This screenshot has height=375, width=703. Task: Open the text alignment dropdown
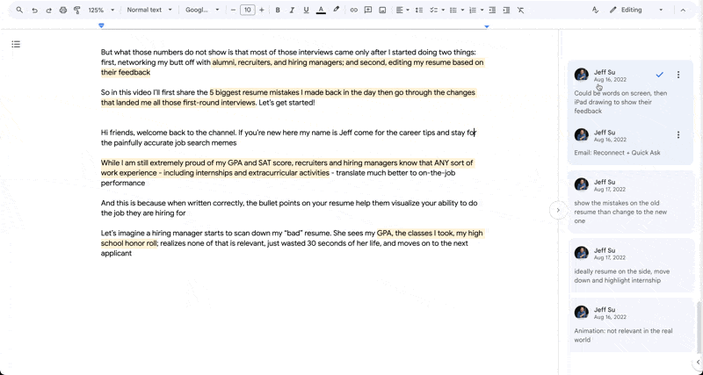tap(402, 10)
